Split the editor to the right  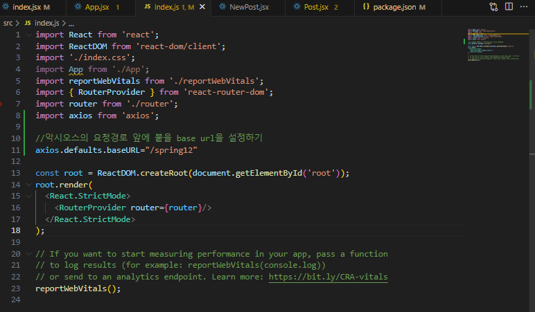coord(509,7)
